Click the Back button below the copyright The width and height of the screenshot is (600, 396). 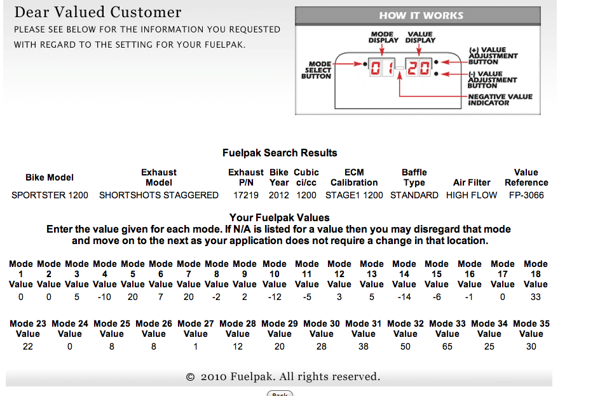click(x=280, y=393)
